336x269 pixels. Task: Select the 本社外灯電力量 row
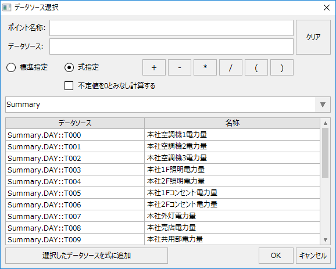point(163,216)
